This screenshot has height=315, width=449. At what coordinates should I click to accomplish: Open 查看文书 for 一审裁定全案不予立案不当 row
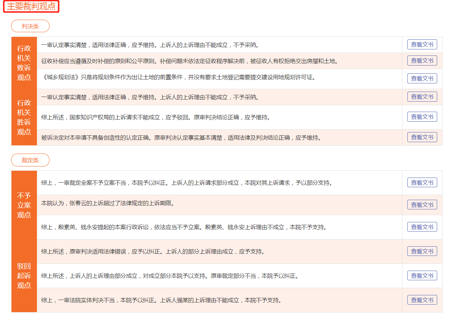[x=422, y=183]
